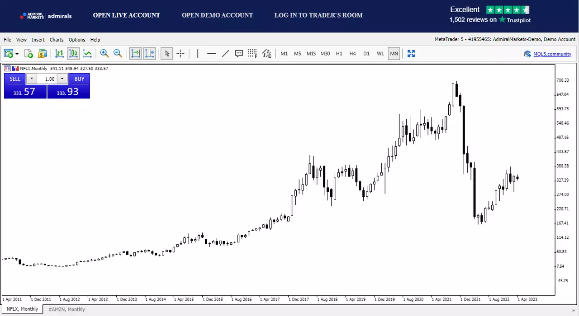579x316 pixels.
Task: Toggle auto scroll to chart end
Action: pos(135,54)
